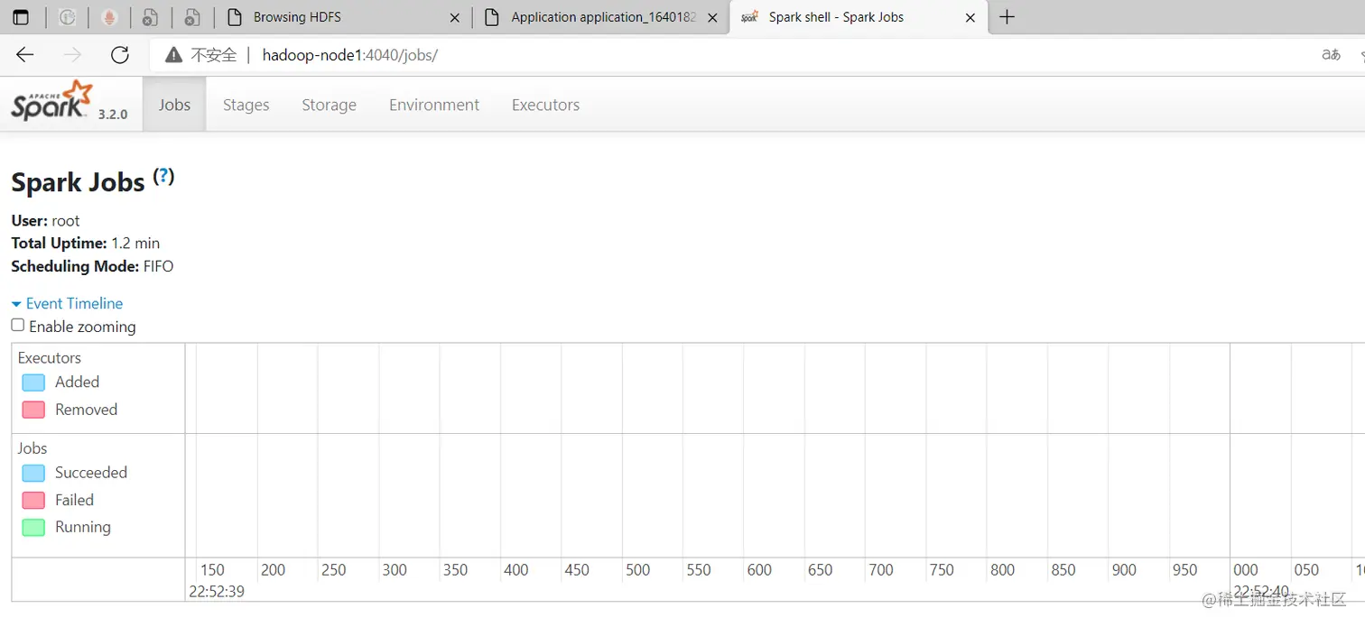Open the Stages navigation tab
1365x627 pixels.
(x=246, y=105)
